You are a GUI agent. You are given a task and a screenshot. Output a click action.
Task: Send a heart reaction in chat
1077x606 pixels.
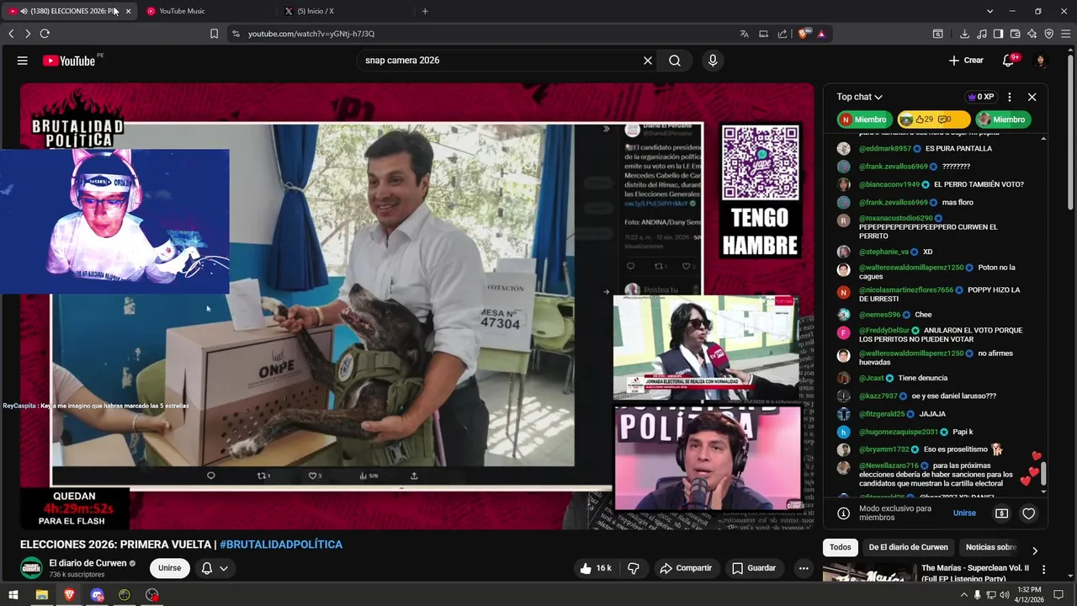(1028, 513)
